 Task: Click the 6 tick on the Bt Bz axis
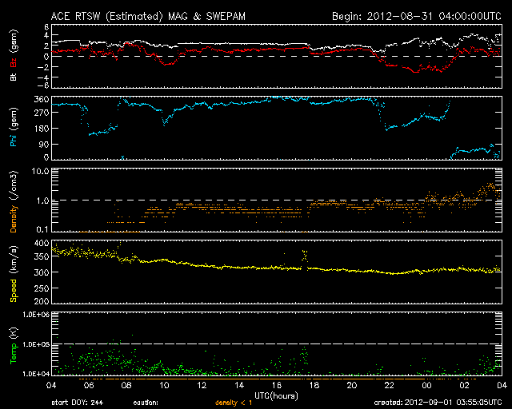(x=46, y=26)
